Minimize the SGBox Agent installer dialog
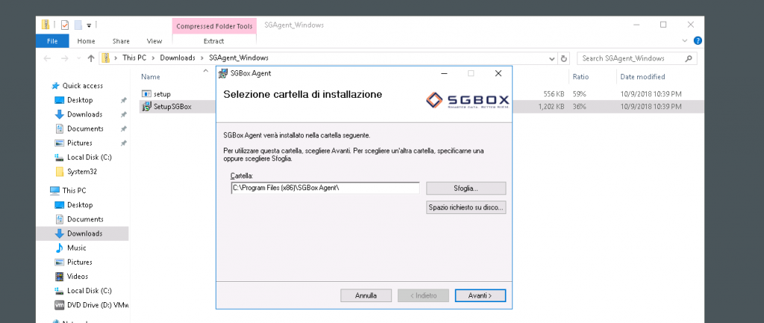 [444, 74]
